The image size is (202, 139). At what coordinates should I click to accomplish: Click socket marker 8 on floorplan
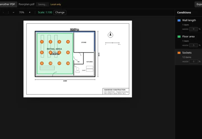(x=68, y=53)
